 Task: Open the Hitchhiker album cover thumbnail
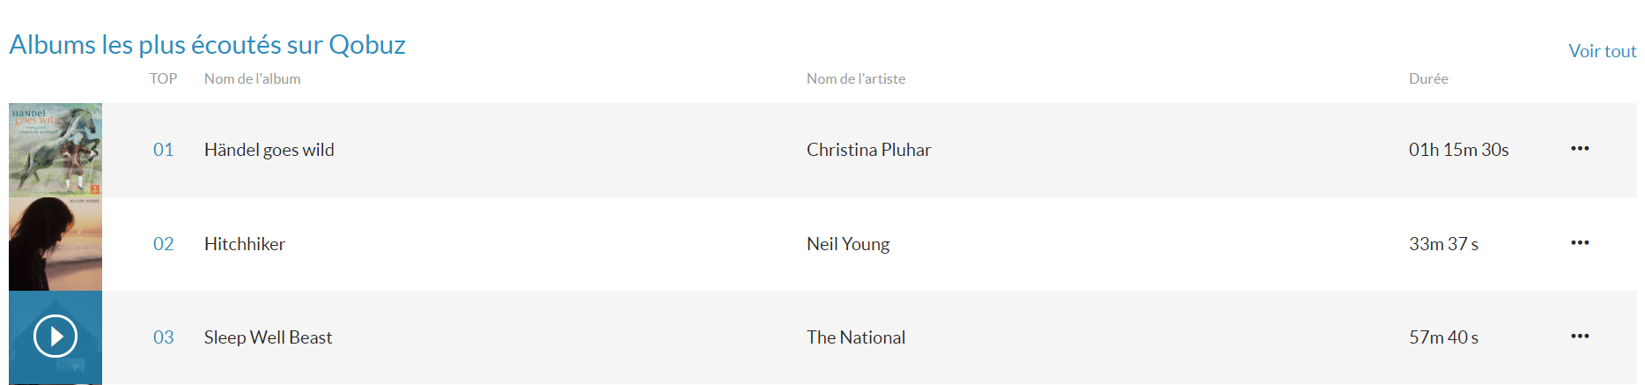pos(55,244)
